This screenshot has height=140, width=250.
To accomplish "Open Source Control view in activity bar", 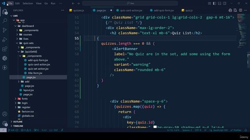I will coord(5,30).
